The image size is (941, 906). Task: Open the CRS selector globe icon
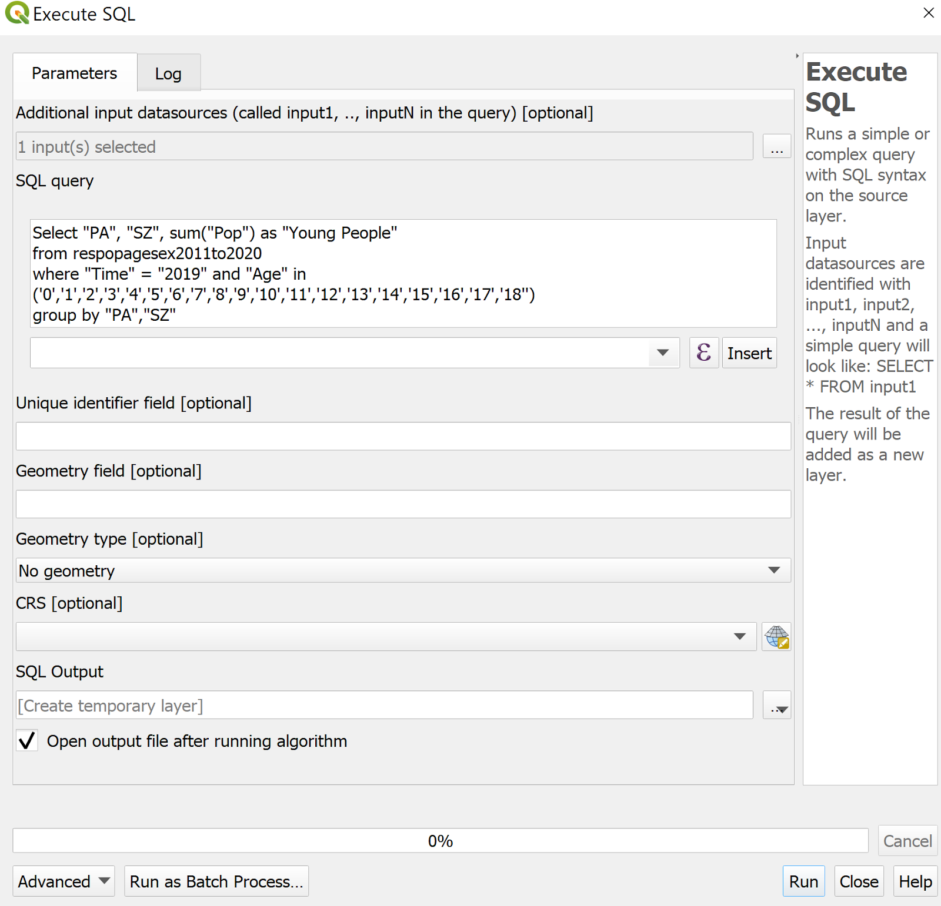tap(776, 637)
